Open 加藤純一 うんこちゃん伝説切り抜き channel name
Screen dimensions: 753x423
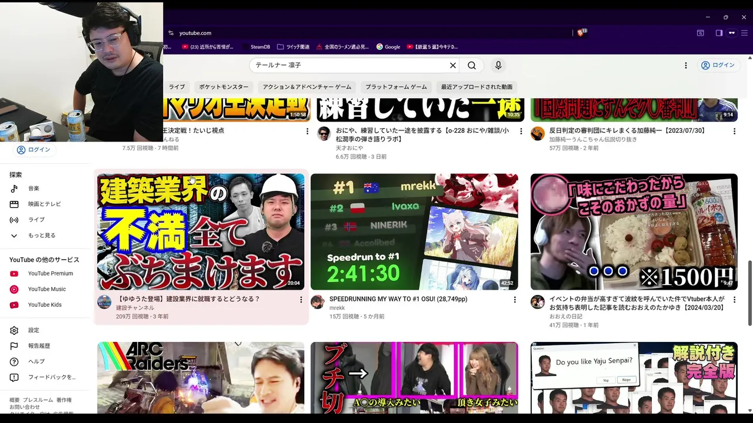(x=593, y=139)
